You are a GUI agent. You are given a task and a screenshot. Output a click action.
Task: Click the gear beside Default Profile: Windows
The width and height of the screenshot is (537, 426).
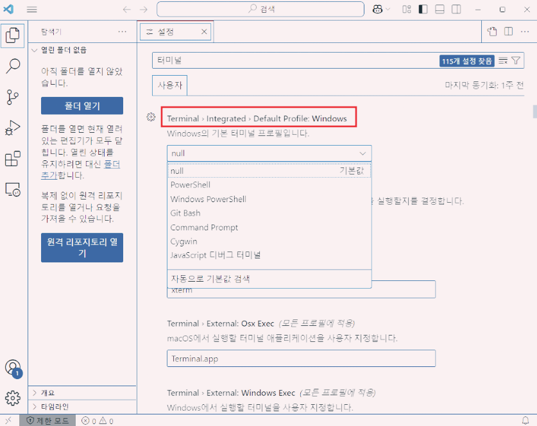click(x=151, y=117)
